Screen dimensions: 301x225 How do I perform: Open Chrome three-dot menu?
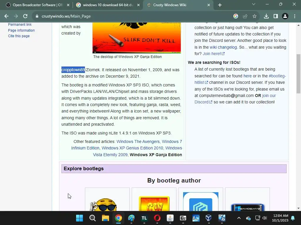[295, 16]
